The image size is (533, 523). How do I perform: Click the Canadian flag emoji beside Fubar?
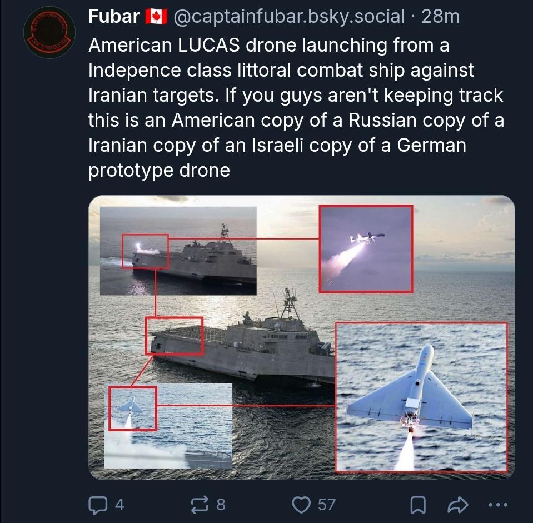click(156, 17)
